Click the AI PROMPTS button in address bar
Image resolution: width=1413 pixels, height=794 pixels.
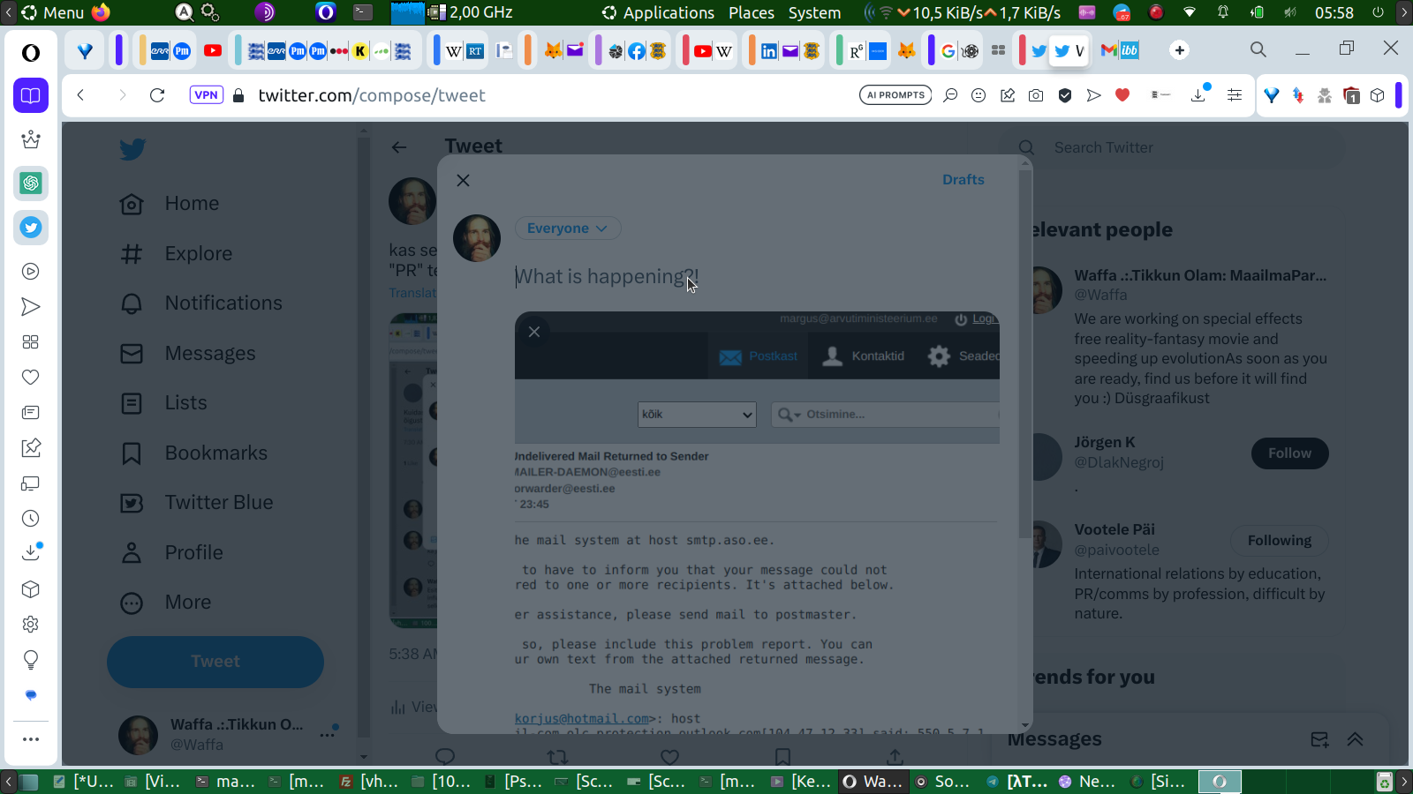pos(895,95)
